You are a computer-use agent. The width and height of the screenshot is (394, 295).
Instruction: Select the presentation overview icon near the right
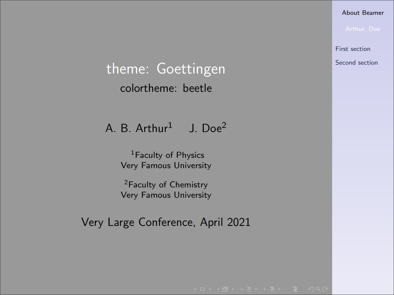point(295,289)
